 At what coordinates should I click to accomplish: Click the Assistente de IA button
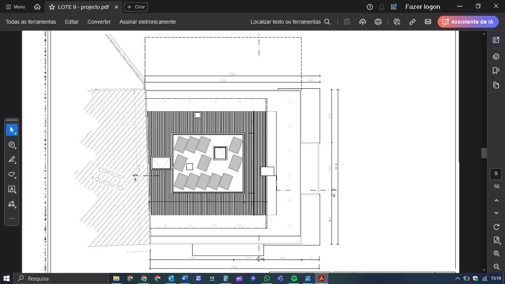(468, 22)
